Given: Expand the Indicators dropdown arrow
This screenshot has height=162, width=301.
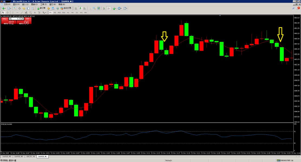Looking at the screenshot, I should coord(116,8).
